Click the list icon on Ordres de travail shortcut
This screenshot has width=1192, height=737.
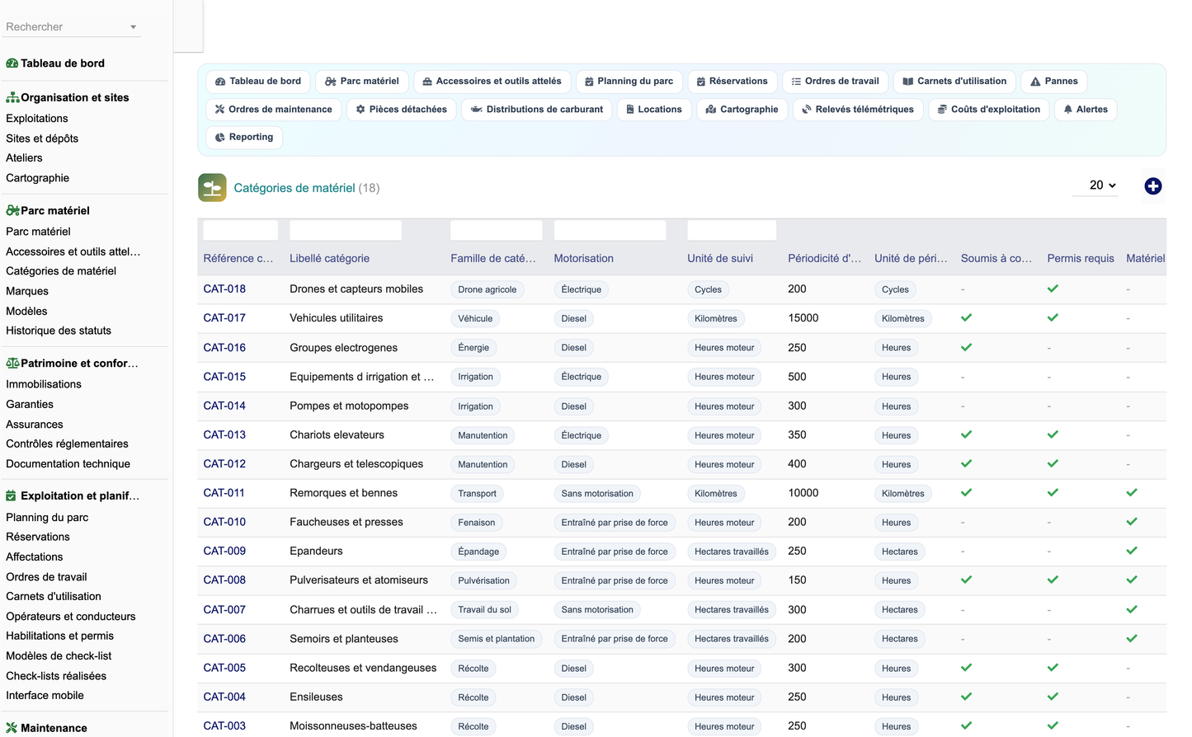point(796,82)
